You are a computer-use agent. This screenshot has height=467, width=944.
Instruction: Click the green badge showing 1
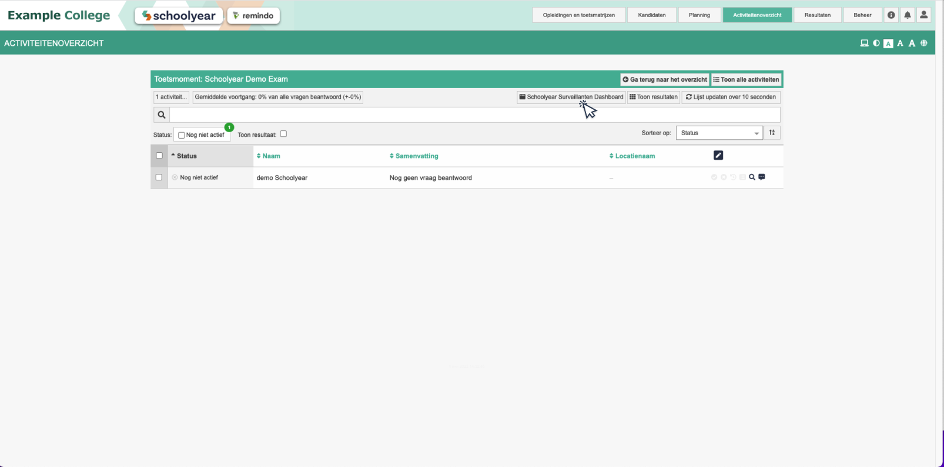229,127
